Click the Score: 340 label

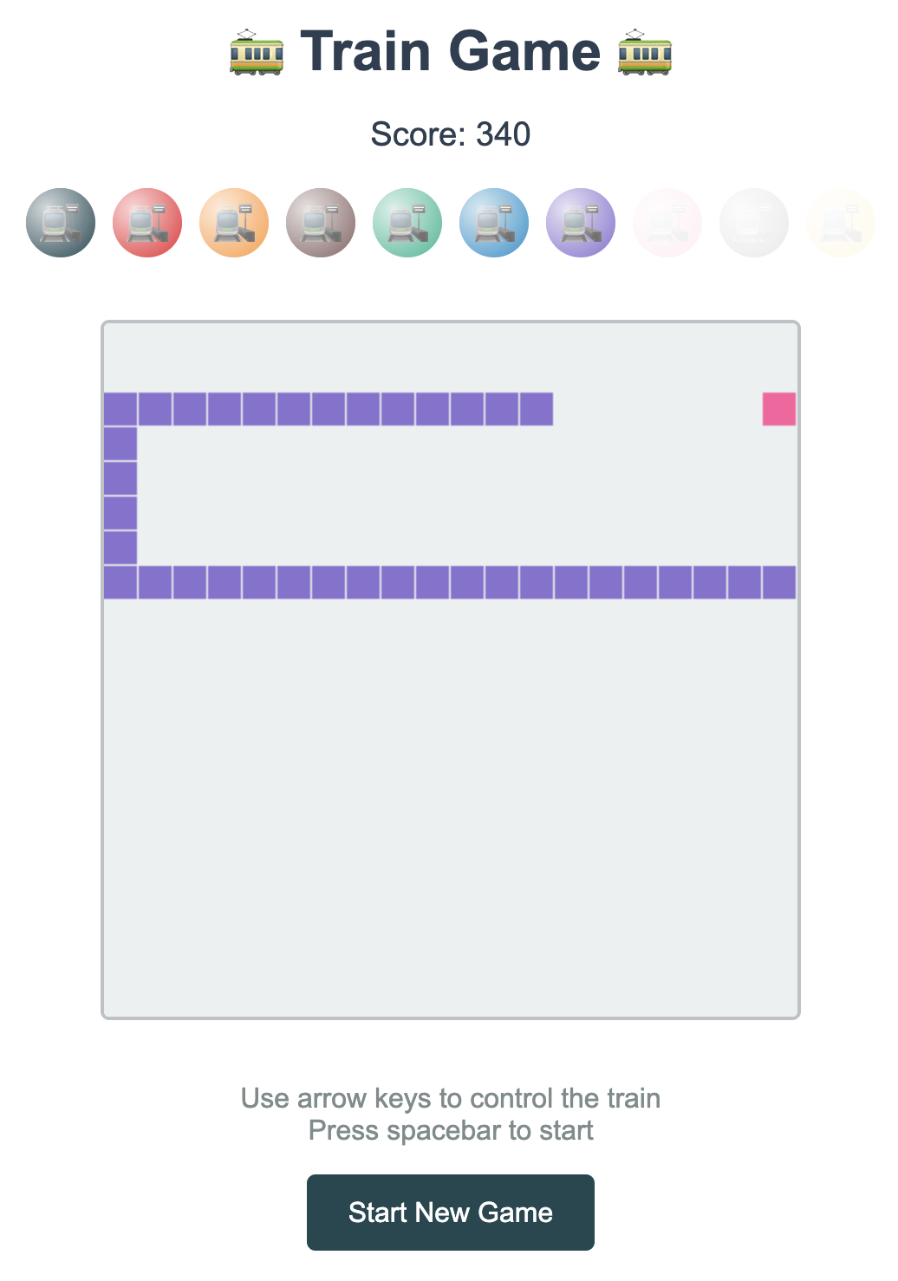coord(451,134)
